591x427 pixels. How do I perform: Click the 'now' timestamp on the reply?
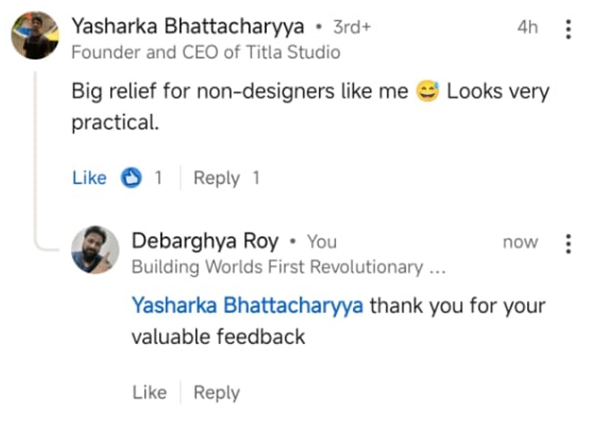tap(520, 242)
